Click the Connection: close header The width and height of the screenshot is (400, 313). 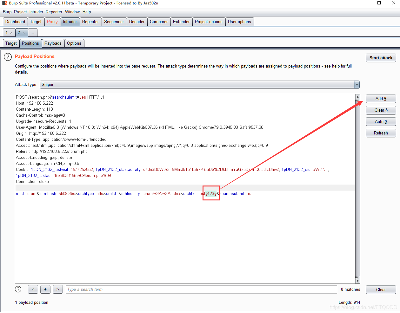pyautogui.click(x=32, y=182)
